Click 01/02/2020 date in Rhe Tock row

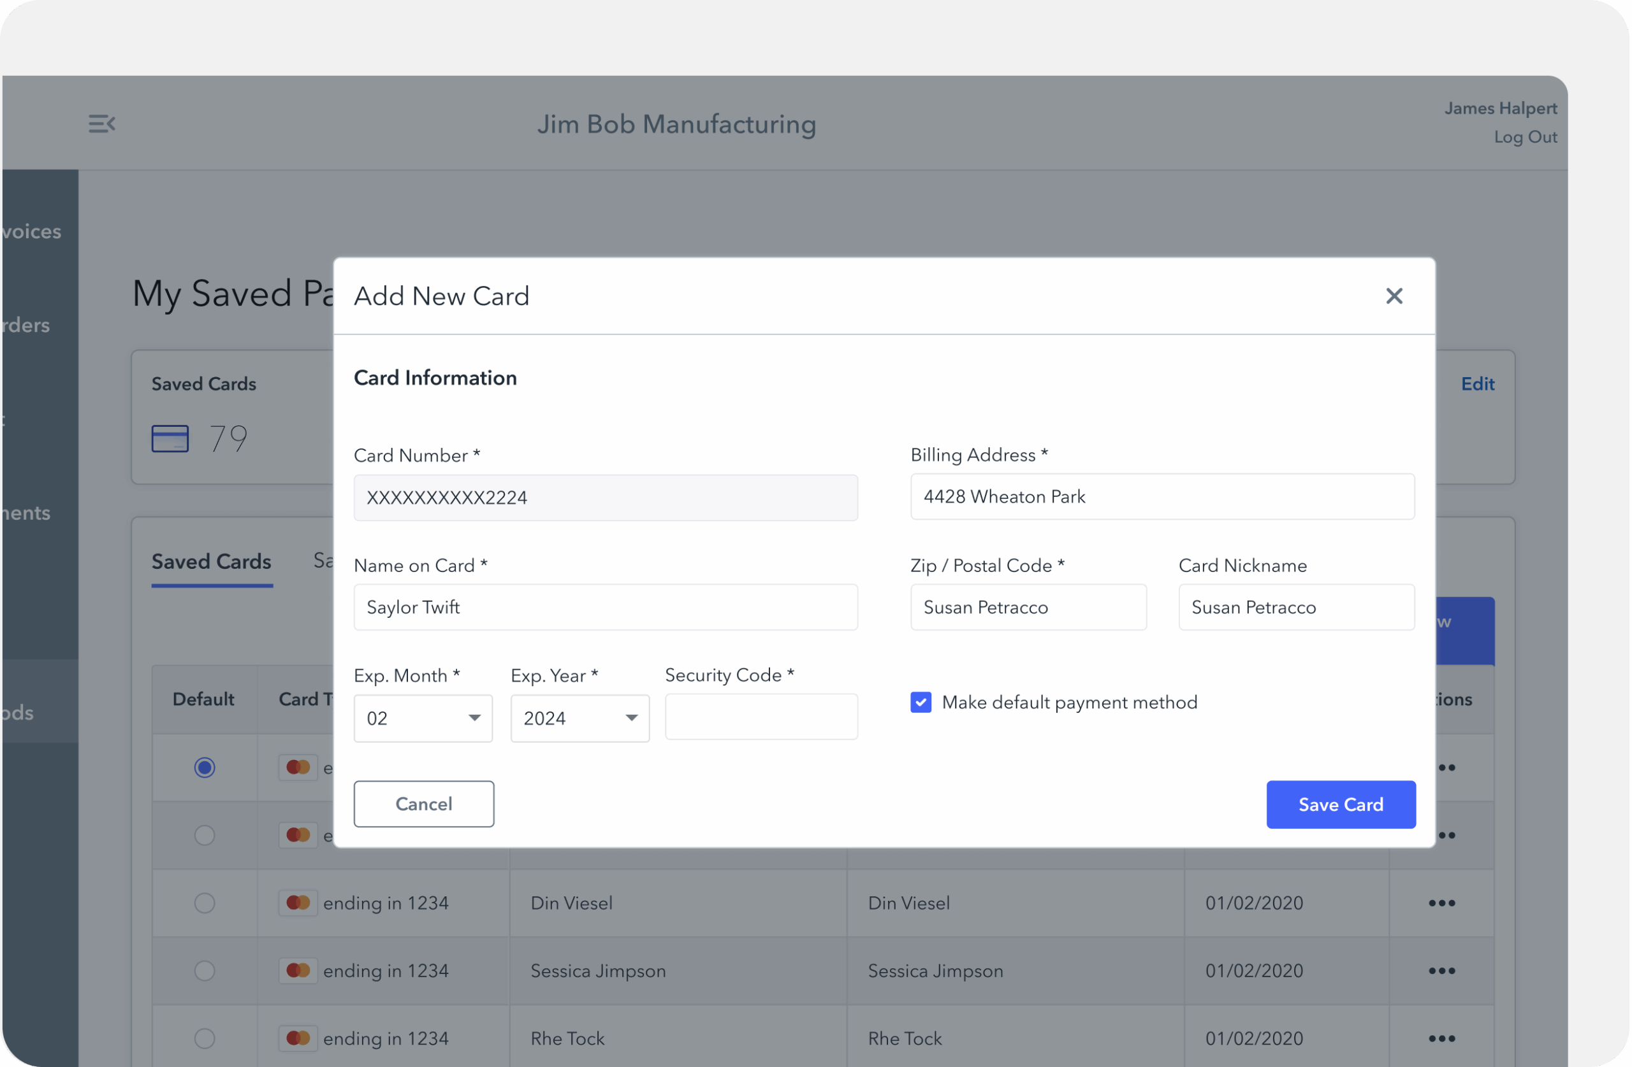point(1255,1039)
